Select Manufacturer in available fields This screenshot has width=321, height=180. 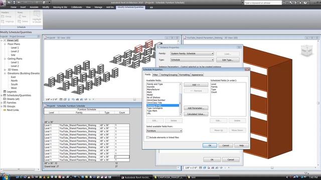[x=153, y=89]
